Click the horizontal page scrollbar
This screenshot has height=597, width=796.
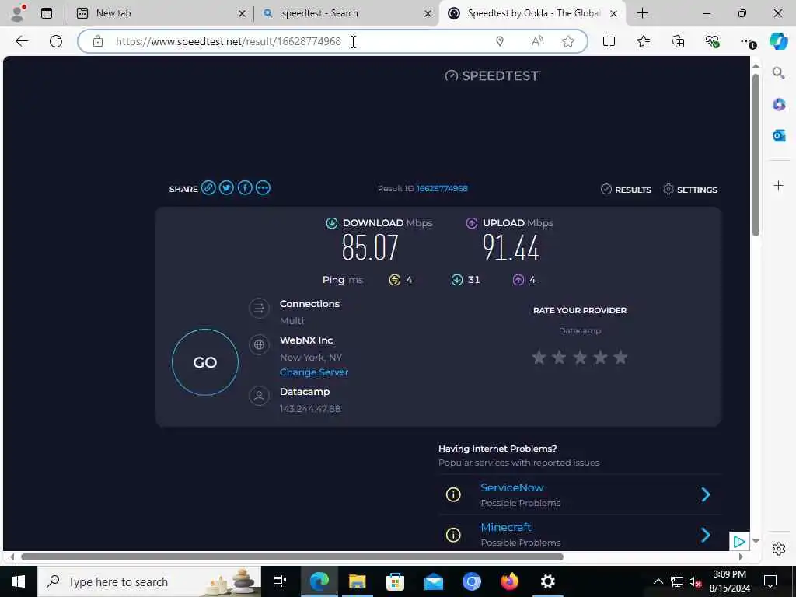(292, 557)
